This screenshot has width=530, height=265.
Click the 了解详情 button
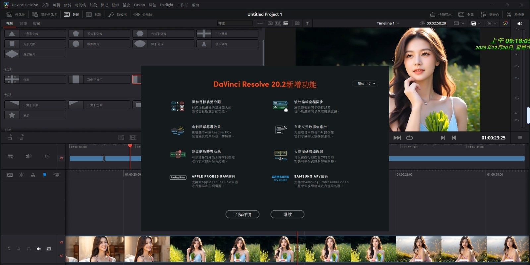pyautogui.click(x=242, y=214)
